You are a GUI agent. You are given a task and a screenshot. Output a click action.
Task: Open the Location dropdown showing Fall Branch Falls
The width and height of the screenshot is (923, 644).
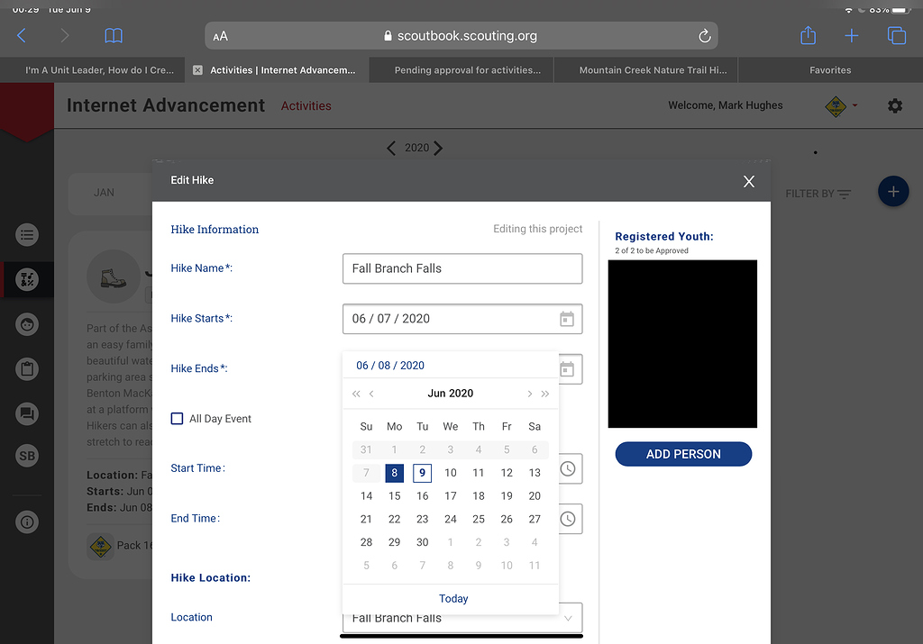pyautogui.click(x=568, y=618)
